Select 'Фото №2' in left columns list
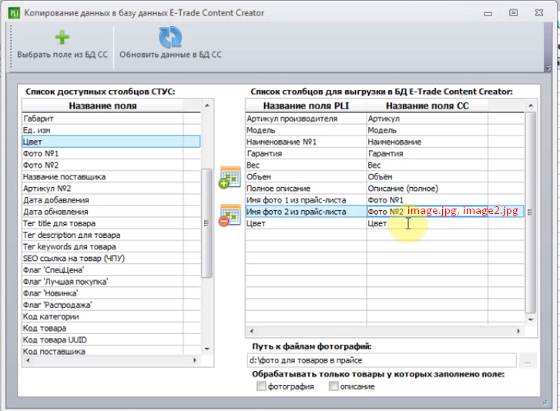The image size is (560, 411). point(111,165)
